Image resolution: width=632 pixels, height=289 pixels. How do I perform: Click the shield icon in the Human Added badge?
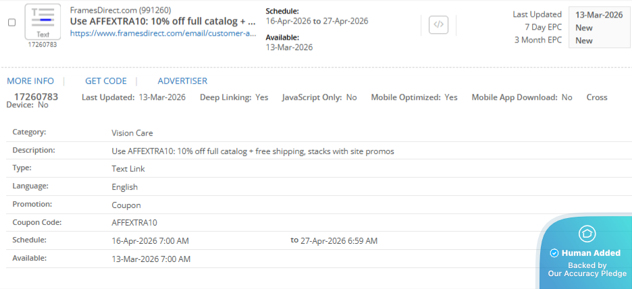587,234
